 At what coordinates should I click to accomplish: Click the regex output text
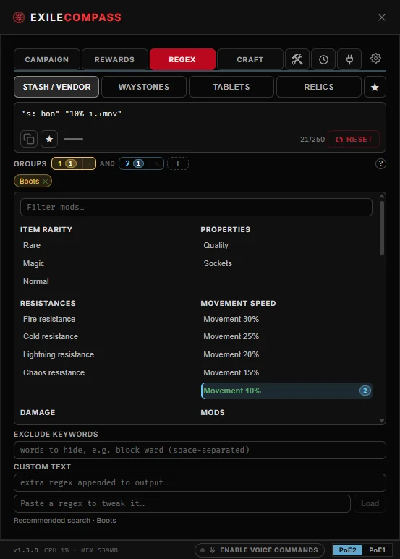[72, 114]
